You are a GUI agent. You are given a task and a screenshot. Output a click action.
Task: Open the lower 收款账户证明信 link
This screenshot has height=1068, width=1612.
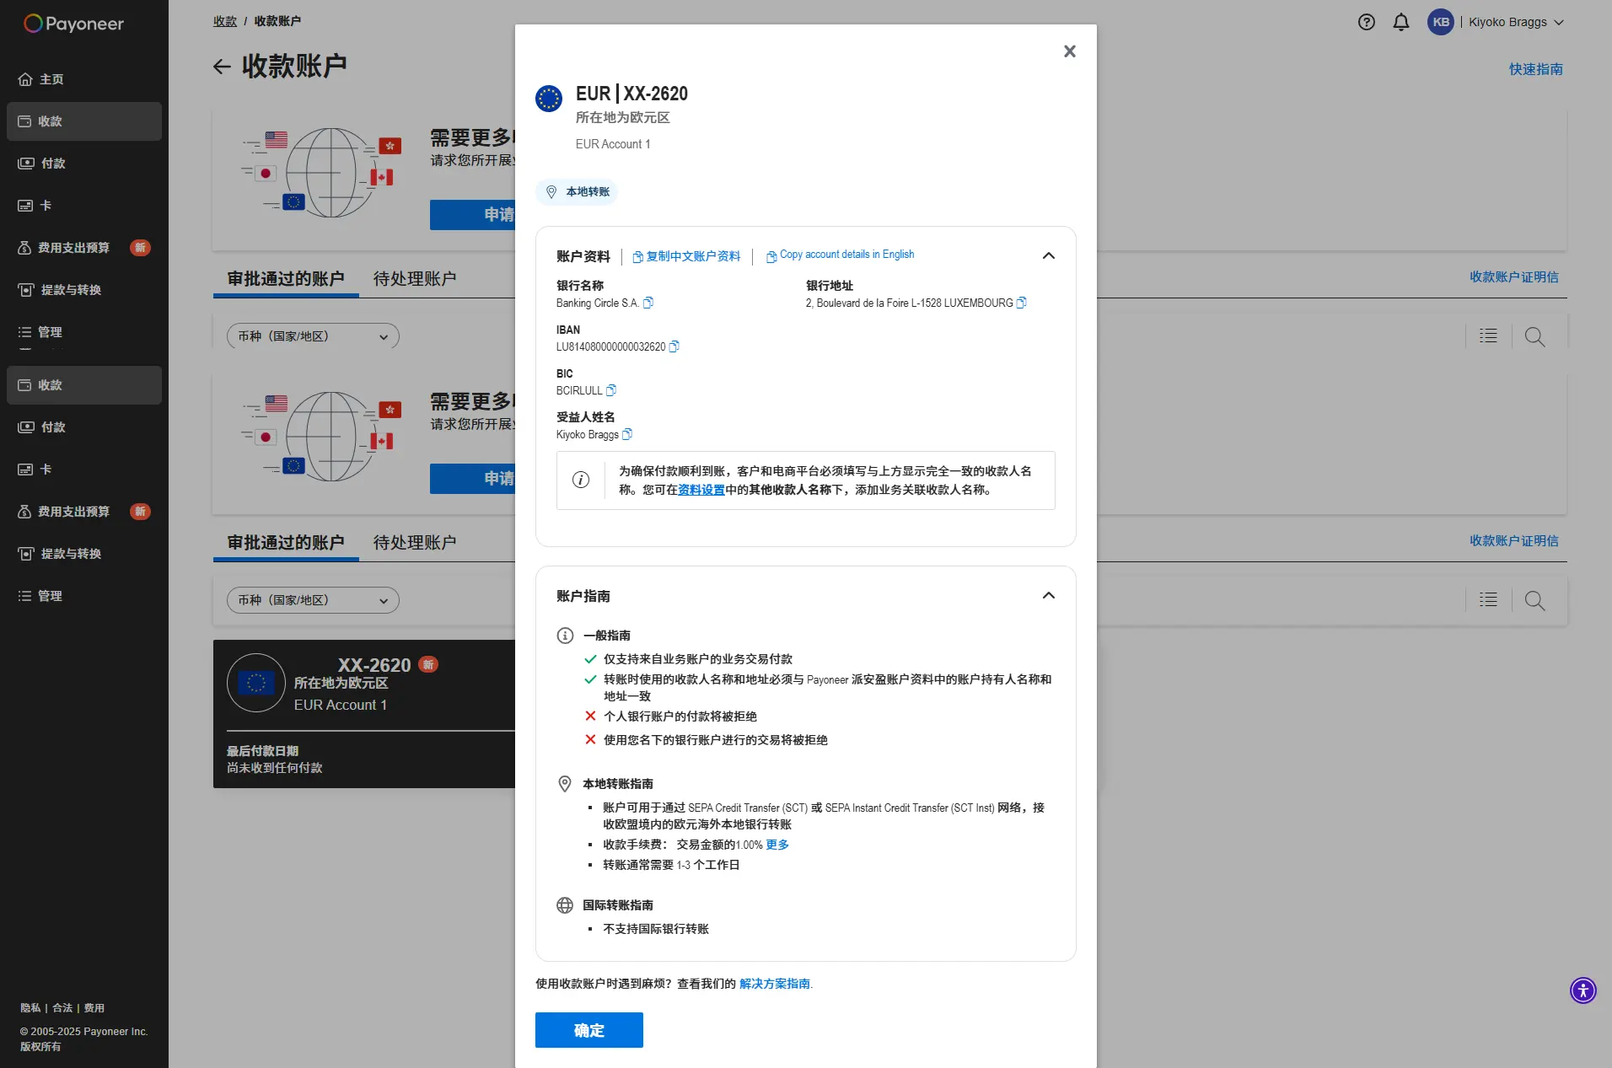[x=1514, y=540]
